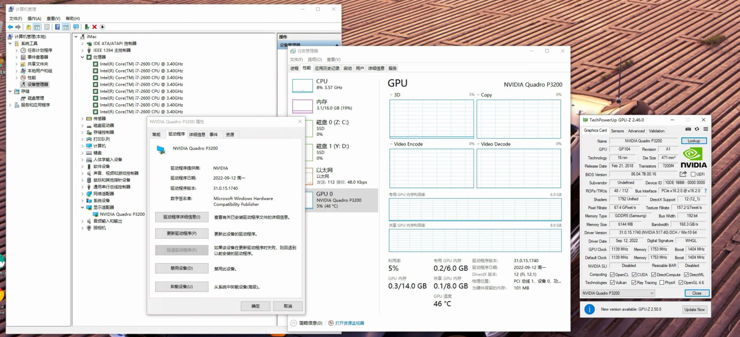This screenshot has width=740, height=337.
Task: Switch to the 进程 tab in Task Manager
Action: click(295, 68)
